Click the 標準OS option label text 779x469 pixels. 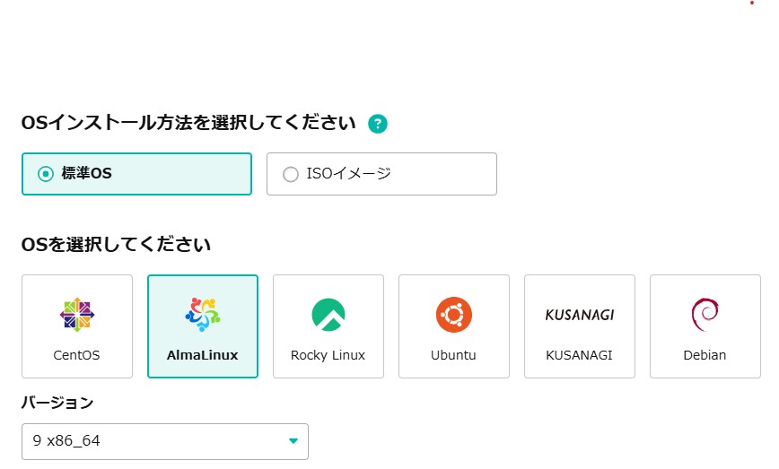pyautogui.click(x=86, y=174)
